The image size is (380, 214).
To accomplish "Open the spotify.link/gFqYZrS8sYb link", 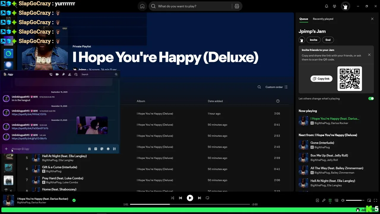I will pyautogui.click(x=29, y=139).
